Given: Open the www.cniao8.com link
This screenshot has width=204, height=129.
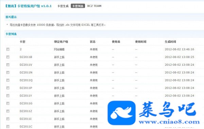Looking at the screenshot, I should [x=169, y=122].
